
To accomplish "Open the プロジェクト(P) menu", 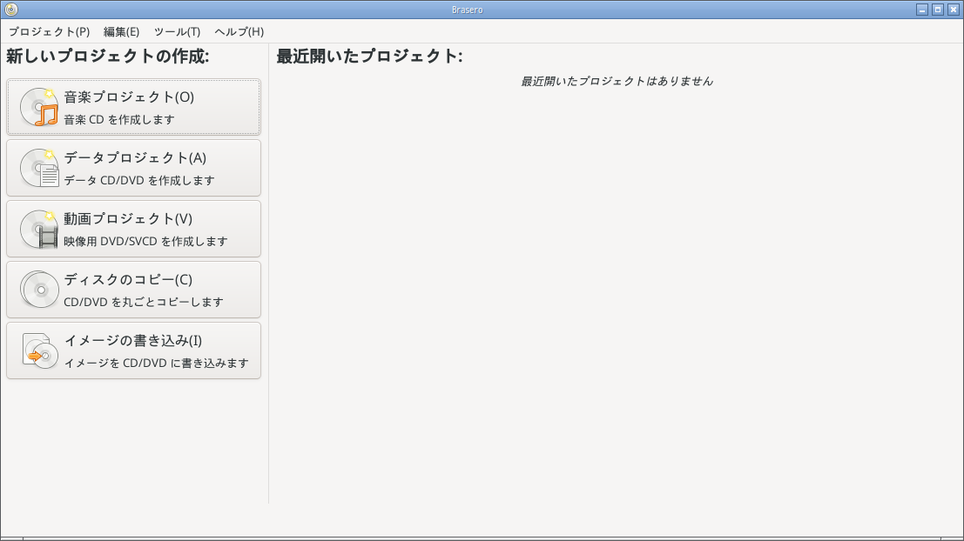I will coord(49,31).
